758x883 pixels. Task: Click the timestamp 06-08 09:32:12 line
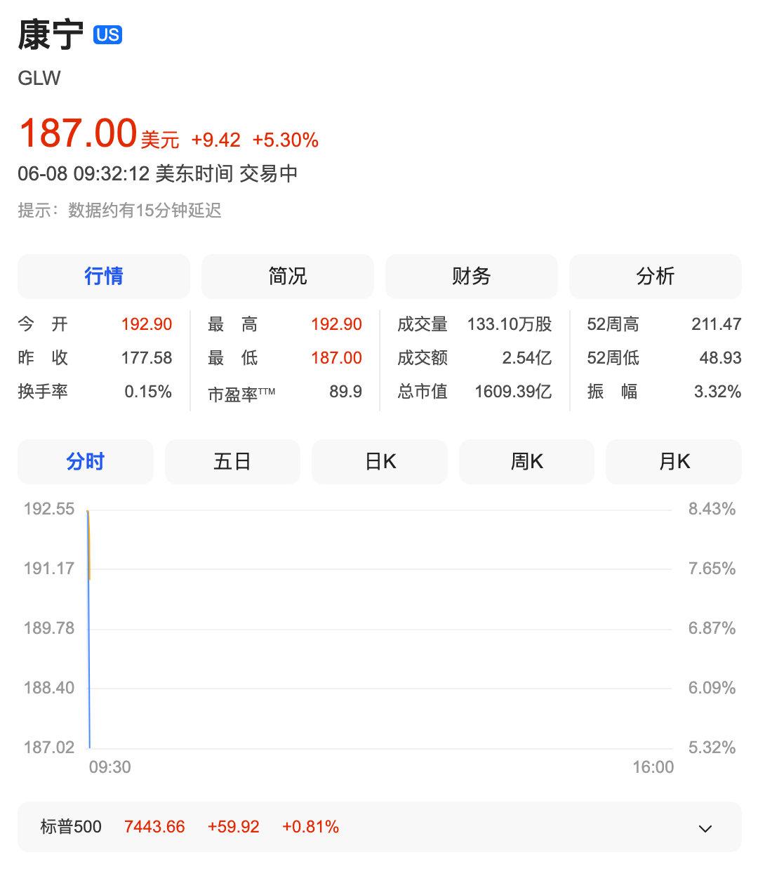click(158, 173)
